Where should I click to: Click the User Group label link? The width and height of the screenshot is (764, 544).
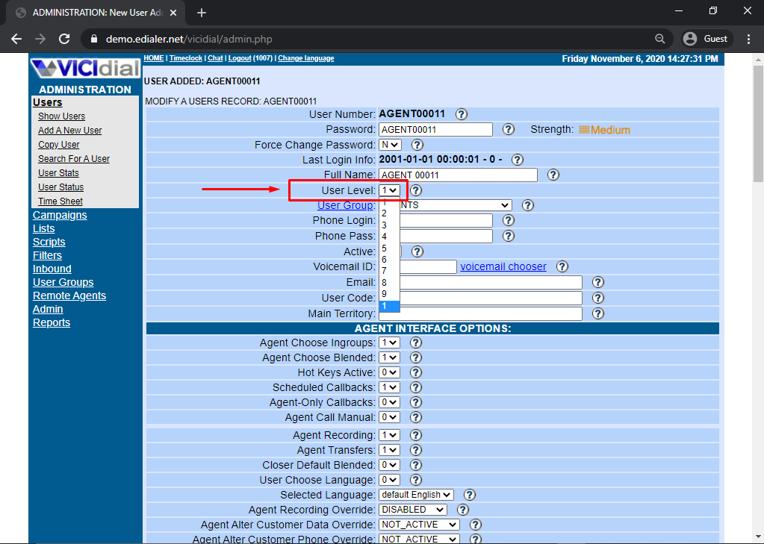click(346, 205)
